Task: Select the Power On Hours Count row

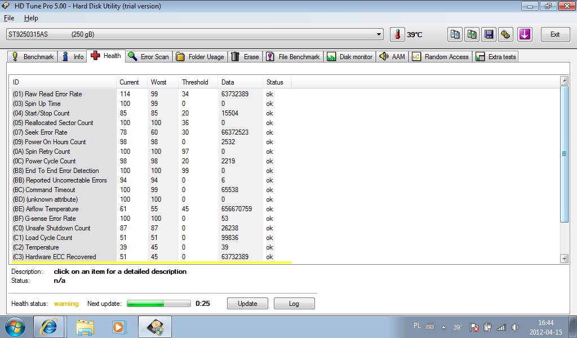Action: [151, 142]
